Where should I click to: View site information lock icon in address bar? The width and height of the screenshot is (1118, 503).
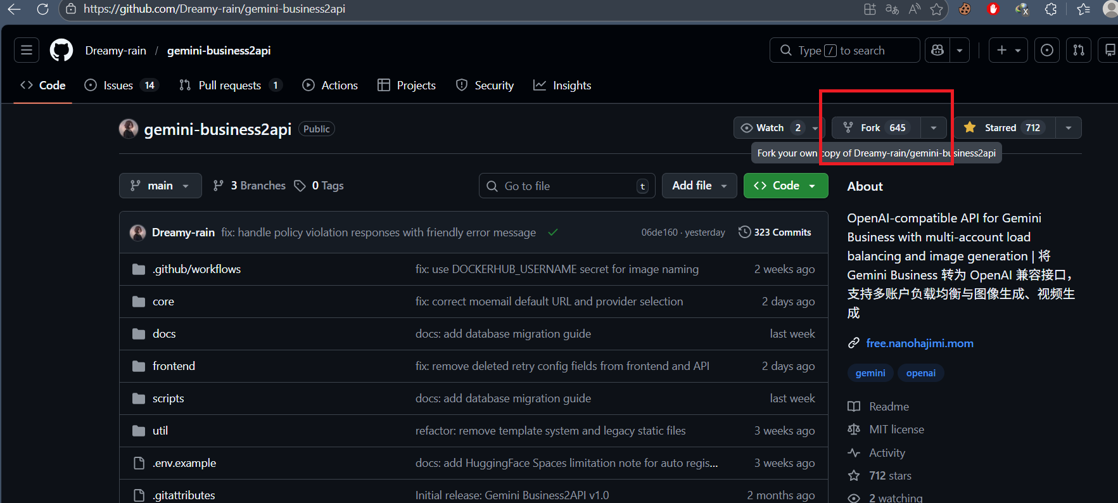(71, 9)
